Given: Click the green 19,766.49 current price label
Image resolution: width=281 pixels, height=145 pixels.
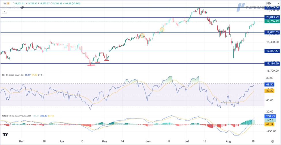Looking at the screenshot, I should coord(272,21).
